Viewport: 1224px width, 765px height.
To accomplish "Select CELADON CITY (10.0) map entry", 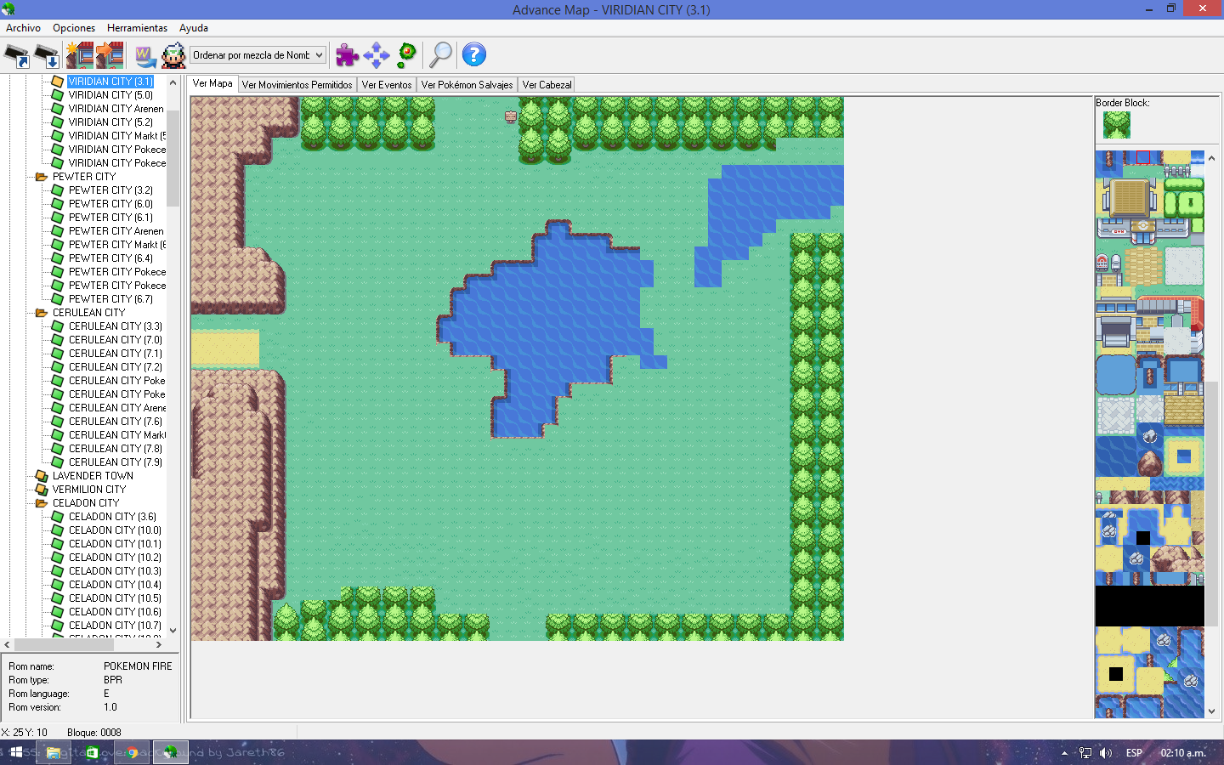I will coord(115,530).
